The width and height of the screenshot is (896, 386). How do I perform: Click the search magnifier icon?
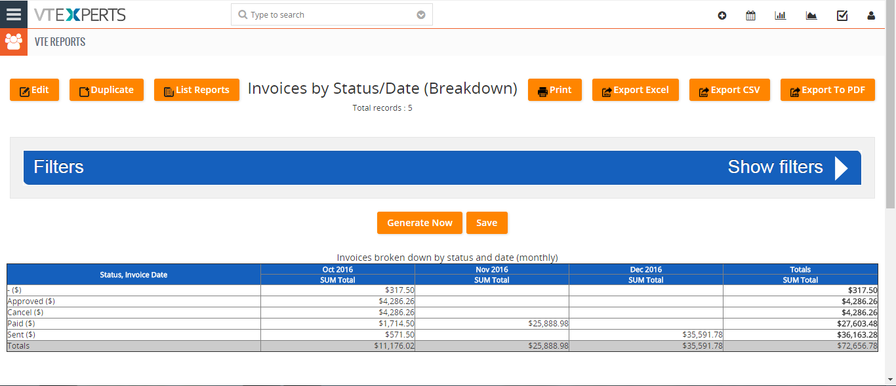click(243, 14)
